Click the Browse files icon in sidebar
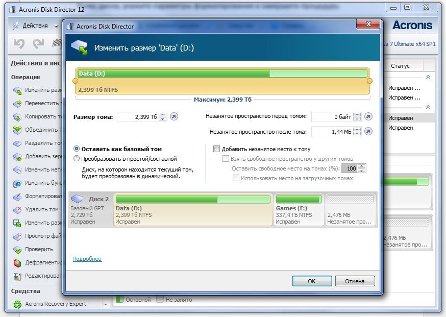 point(17,236)
